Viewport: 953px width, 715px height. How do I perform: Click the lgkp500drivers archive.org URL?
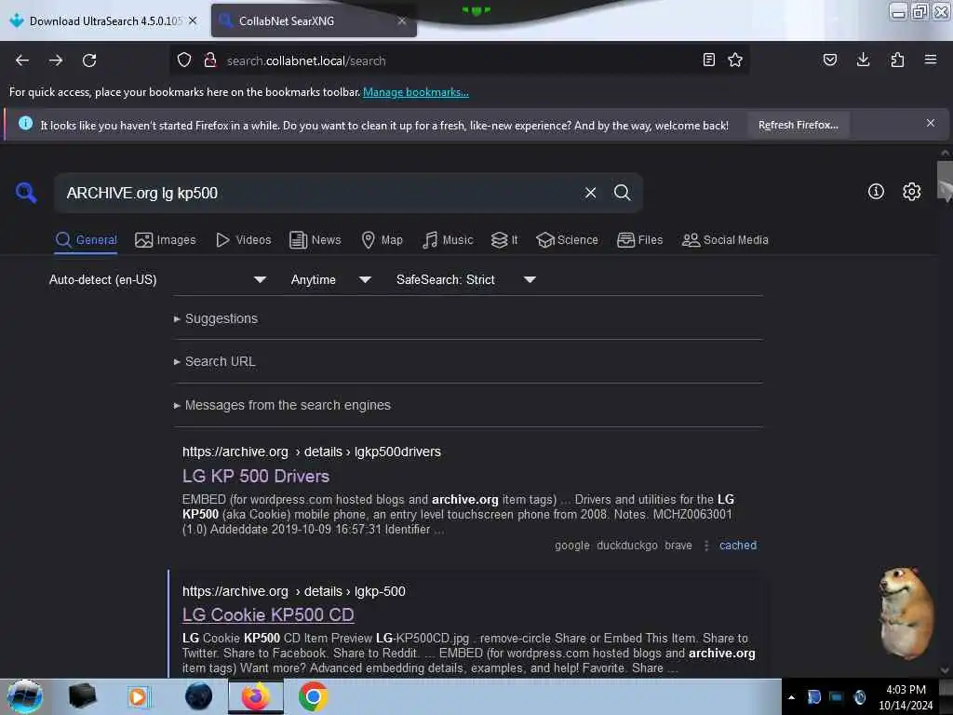point(312,452)
